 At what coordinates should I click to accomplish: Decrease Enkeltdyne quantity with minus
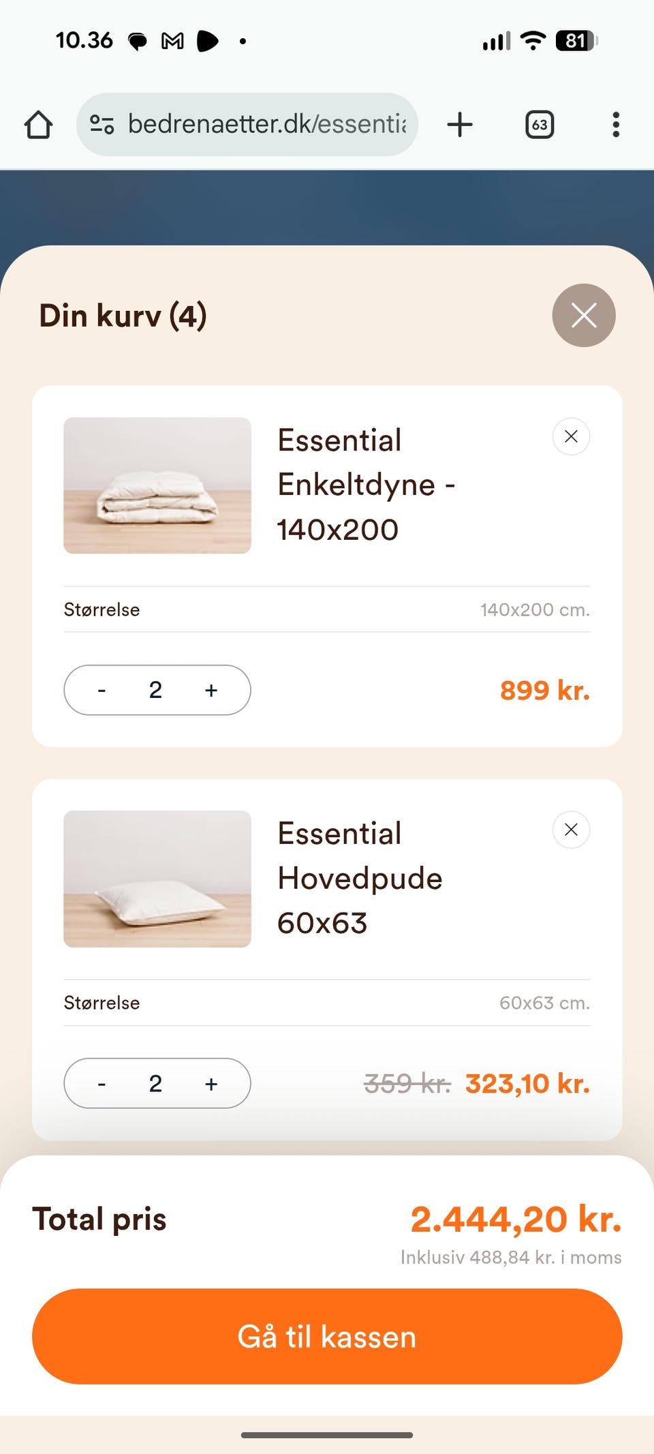point(102,691)
